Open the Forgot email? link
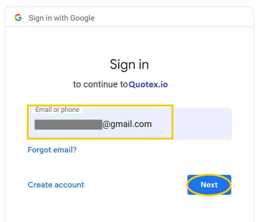257x222 pixels. 52,150
